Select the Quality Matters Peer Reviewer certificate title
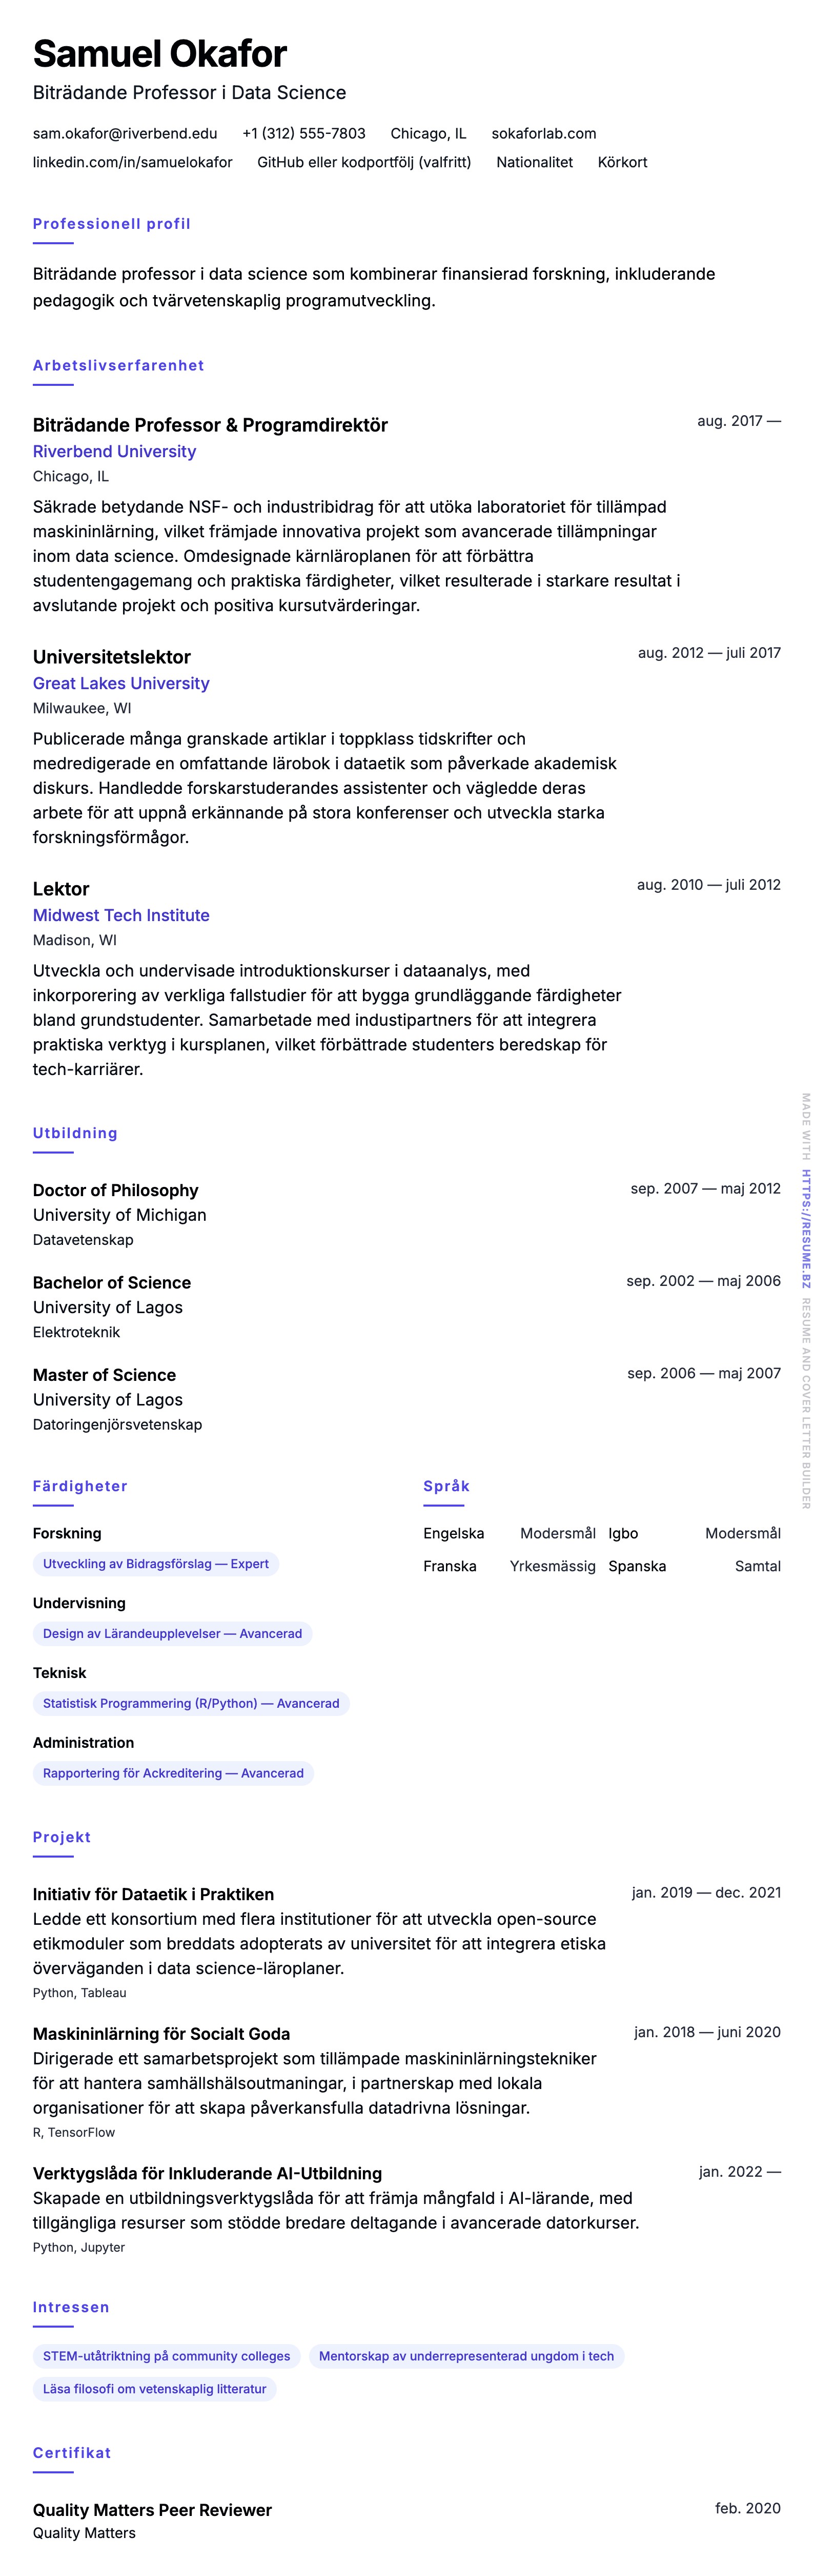Viewport: 814px width, 2576px height. point(152,2510)
